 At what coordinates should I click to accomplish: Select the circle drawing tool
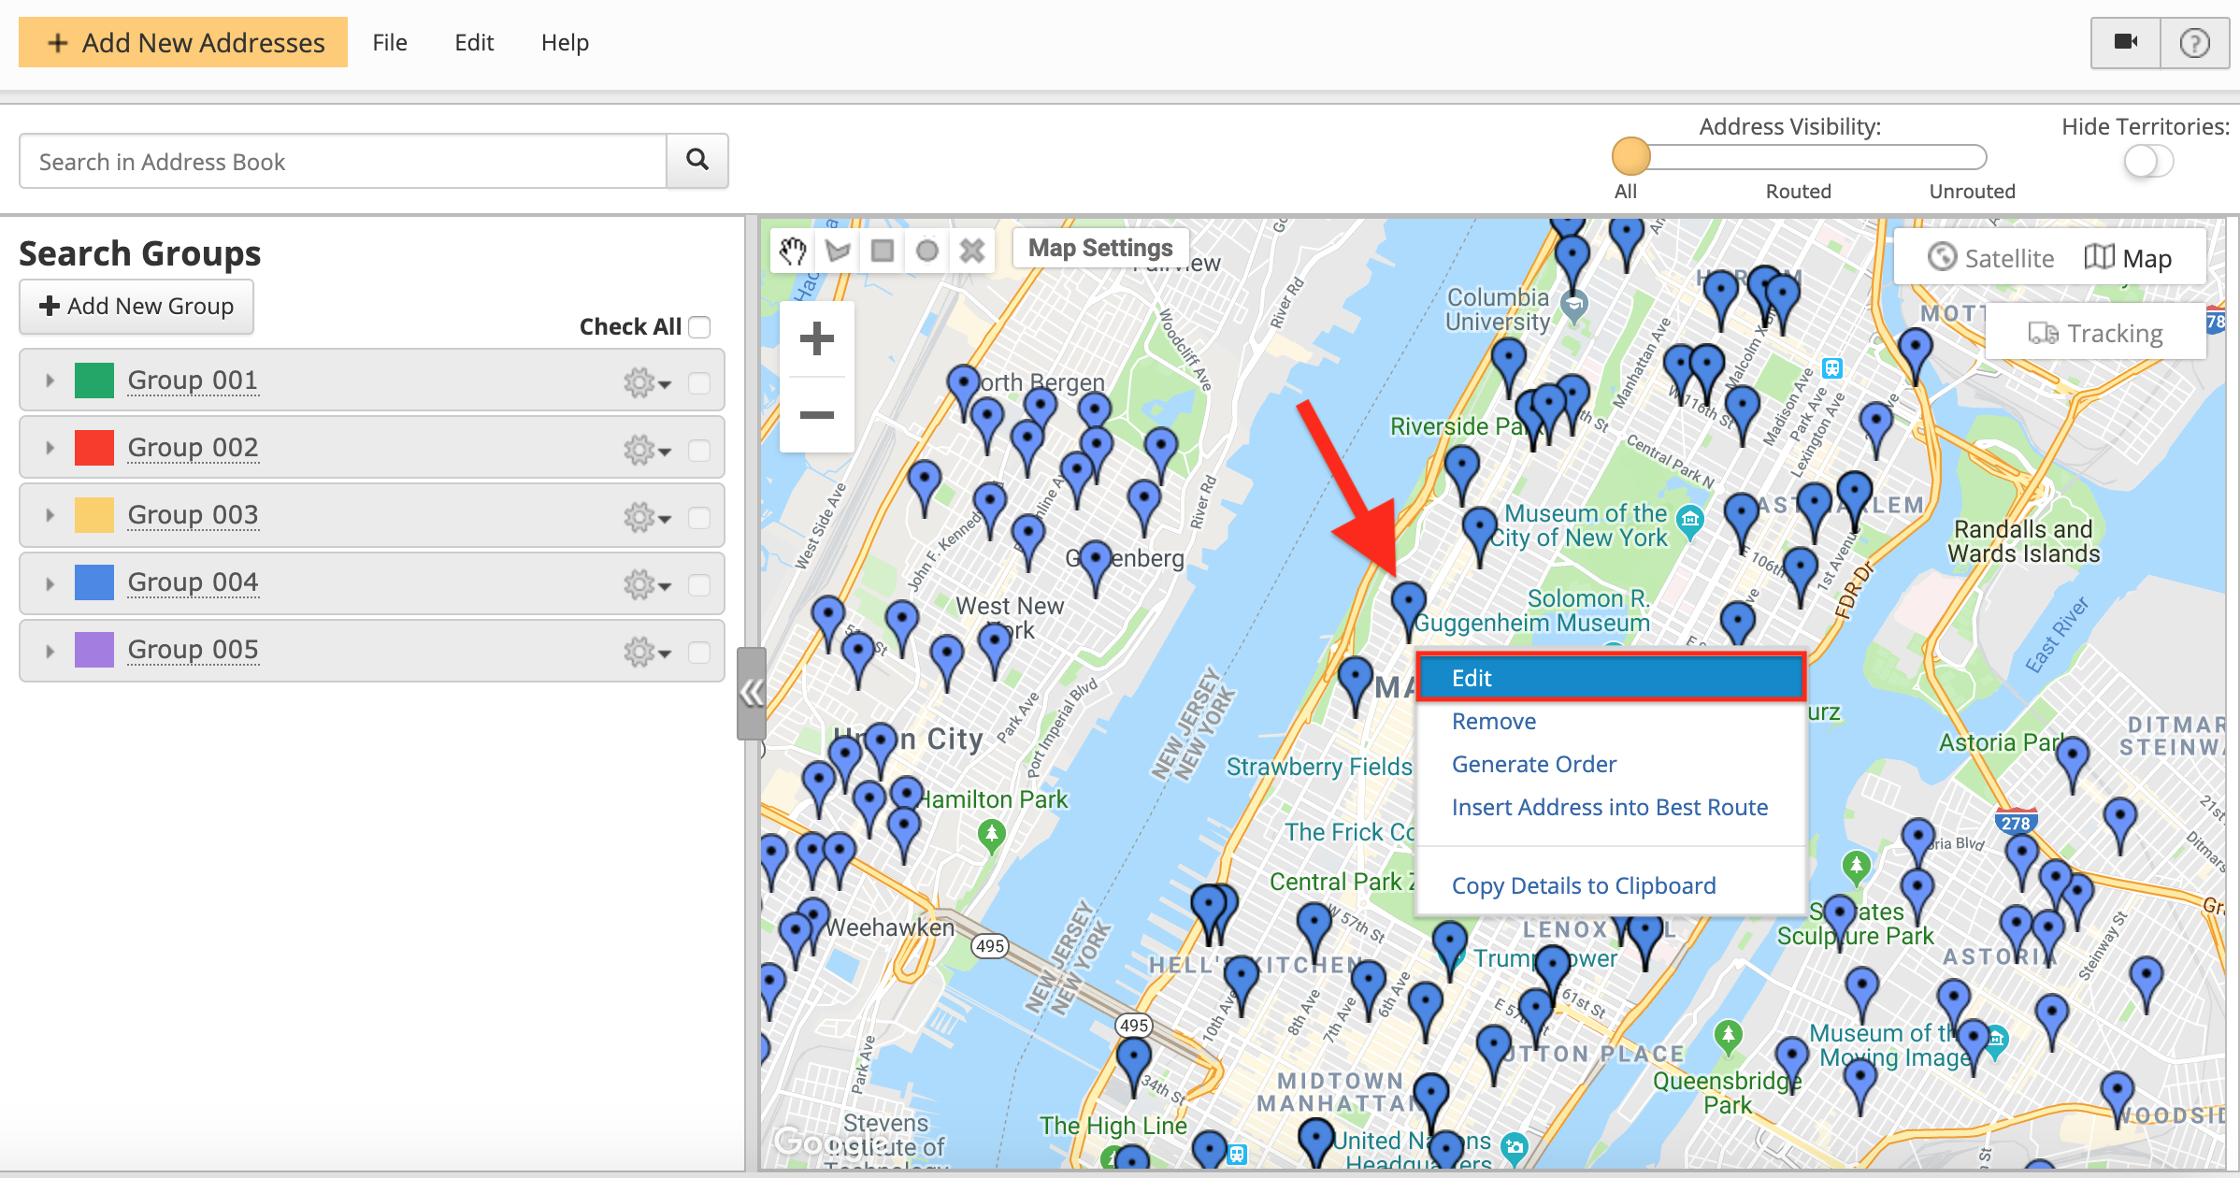pyautogui.click(x=926, y=251)
